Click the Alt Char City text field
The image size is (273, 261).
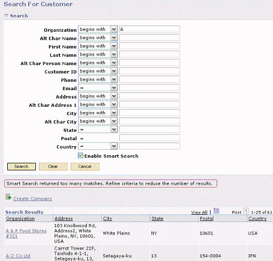pyautogui.click(x=150, y=121)
